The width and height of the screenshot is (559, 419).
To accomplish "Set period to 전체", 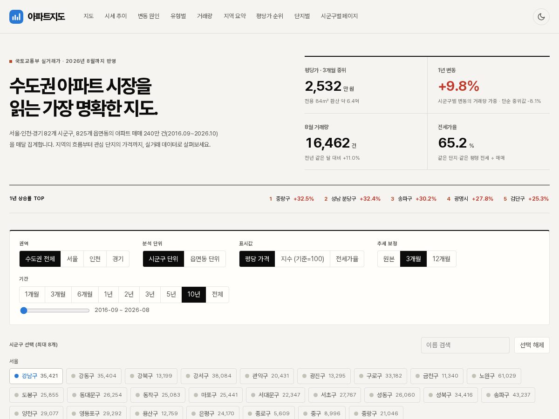I will tap(218, 295).
